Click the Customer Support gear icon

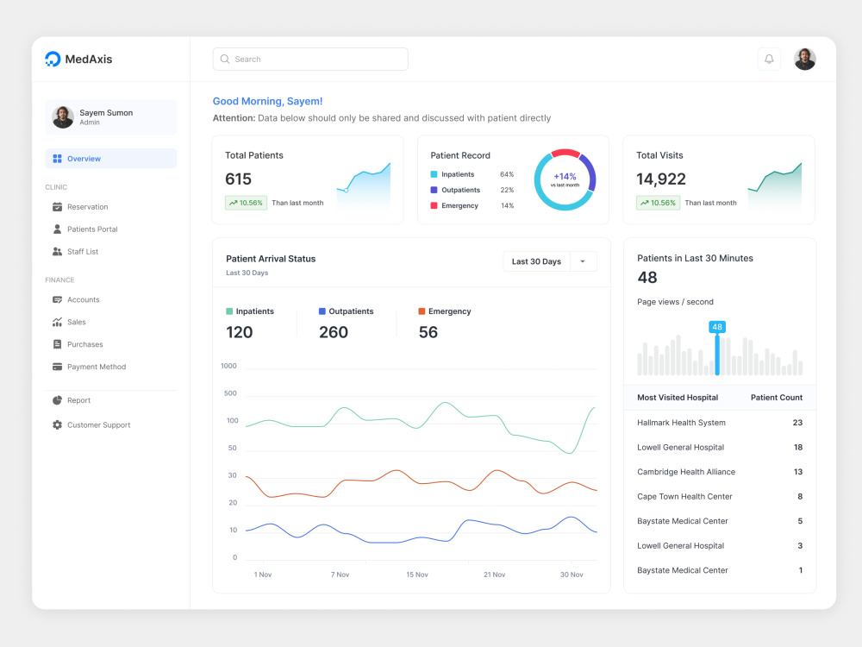point(57,424)
